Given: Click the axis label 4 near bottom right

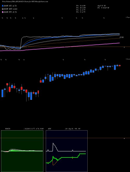Looking at the screenshot, I should (x=124, y=139).
